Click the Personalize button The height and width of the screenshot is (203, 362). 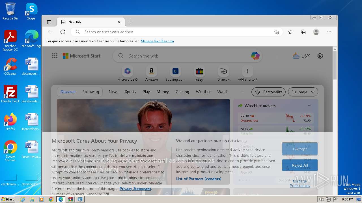pyautogui.click(x=269, y=92)
